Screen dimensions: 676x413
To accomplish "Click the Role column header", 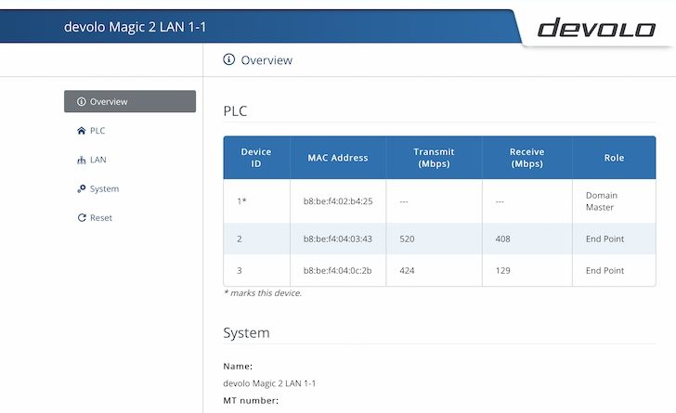I will [614, 158].
